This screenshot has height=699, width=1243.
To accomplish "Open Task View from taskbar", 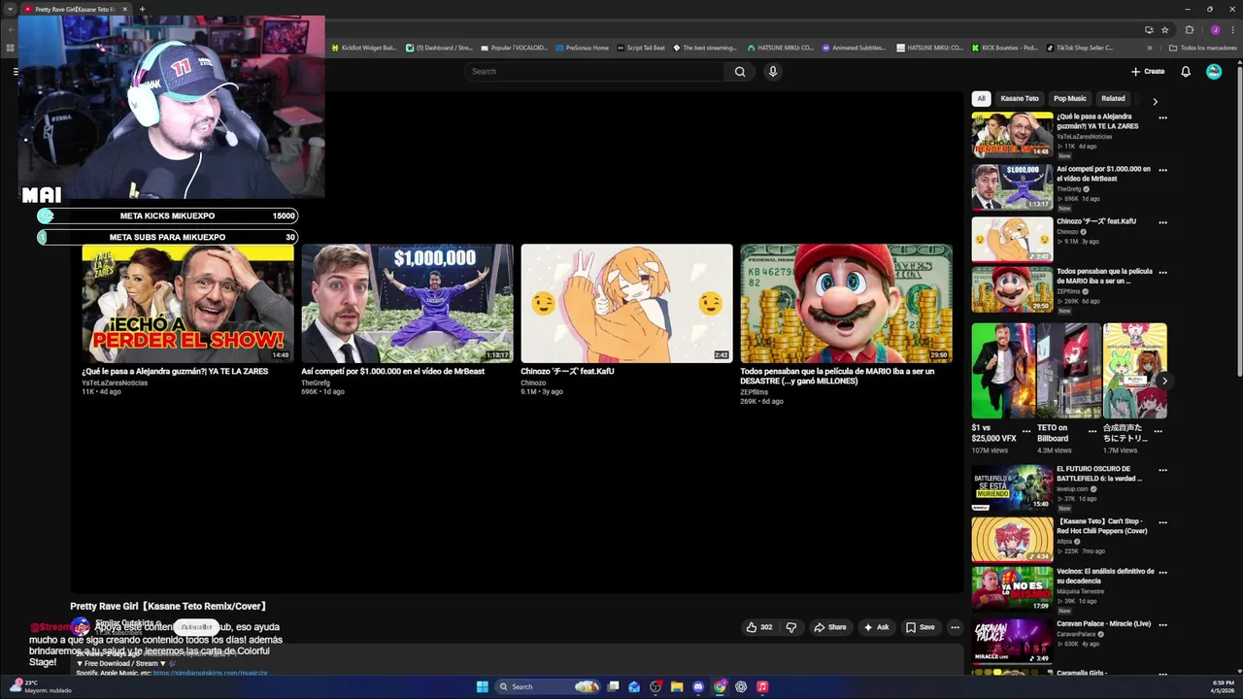I will point(613,686).
